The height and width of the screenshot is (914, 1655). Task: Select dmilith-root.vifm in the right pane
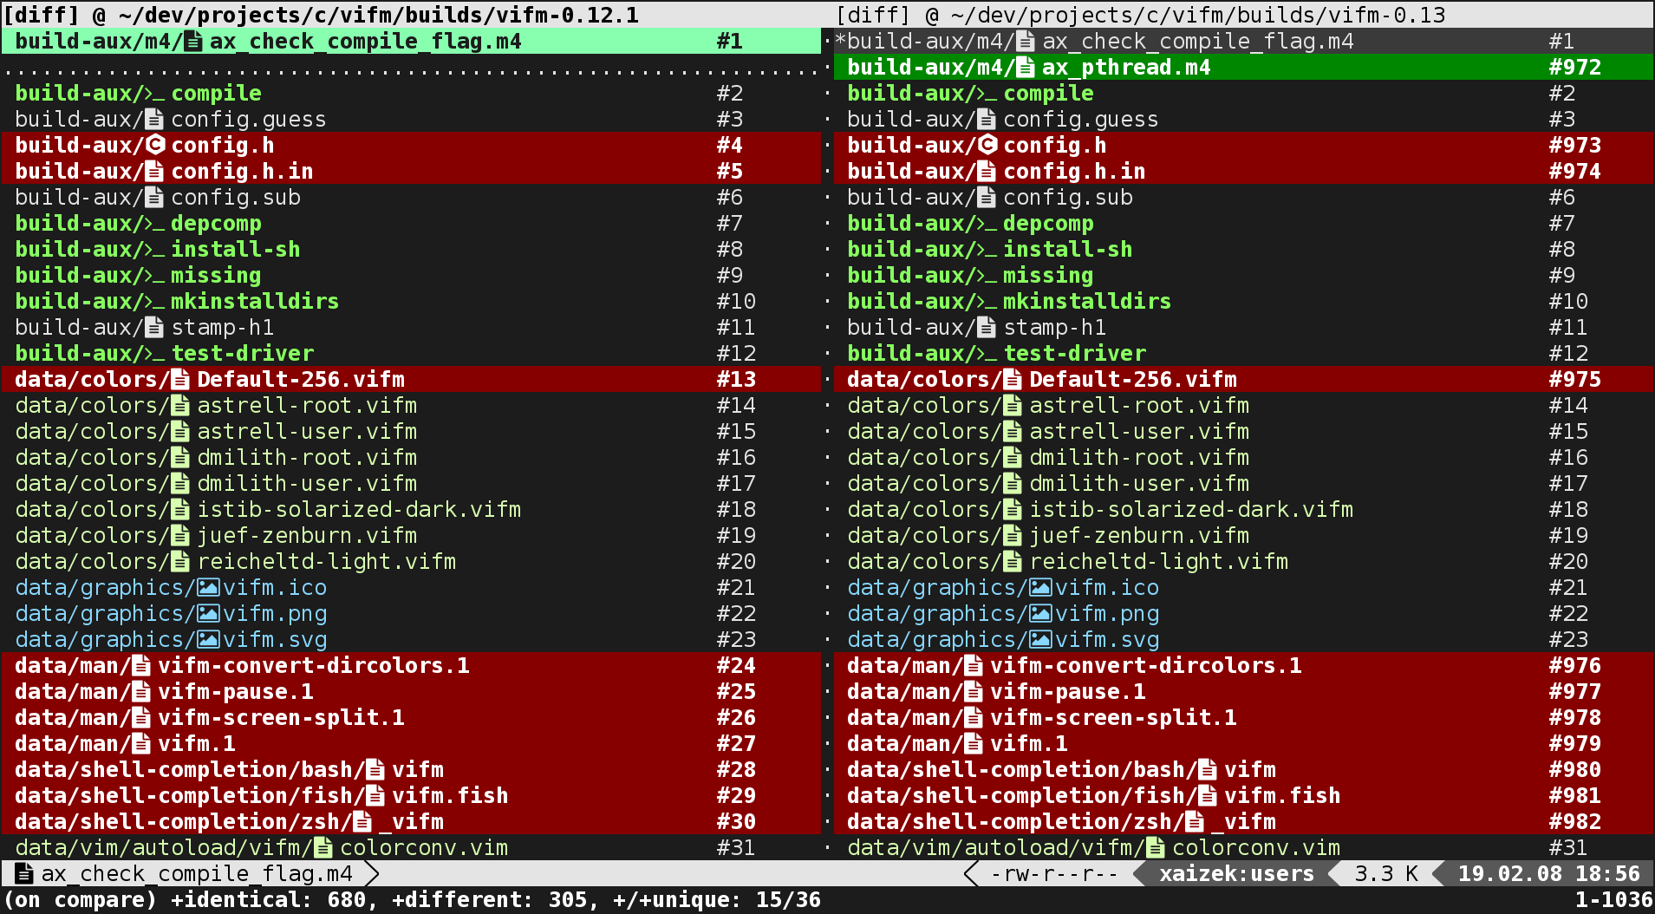tap(1139, 458)
